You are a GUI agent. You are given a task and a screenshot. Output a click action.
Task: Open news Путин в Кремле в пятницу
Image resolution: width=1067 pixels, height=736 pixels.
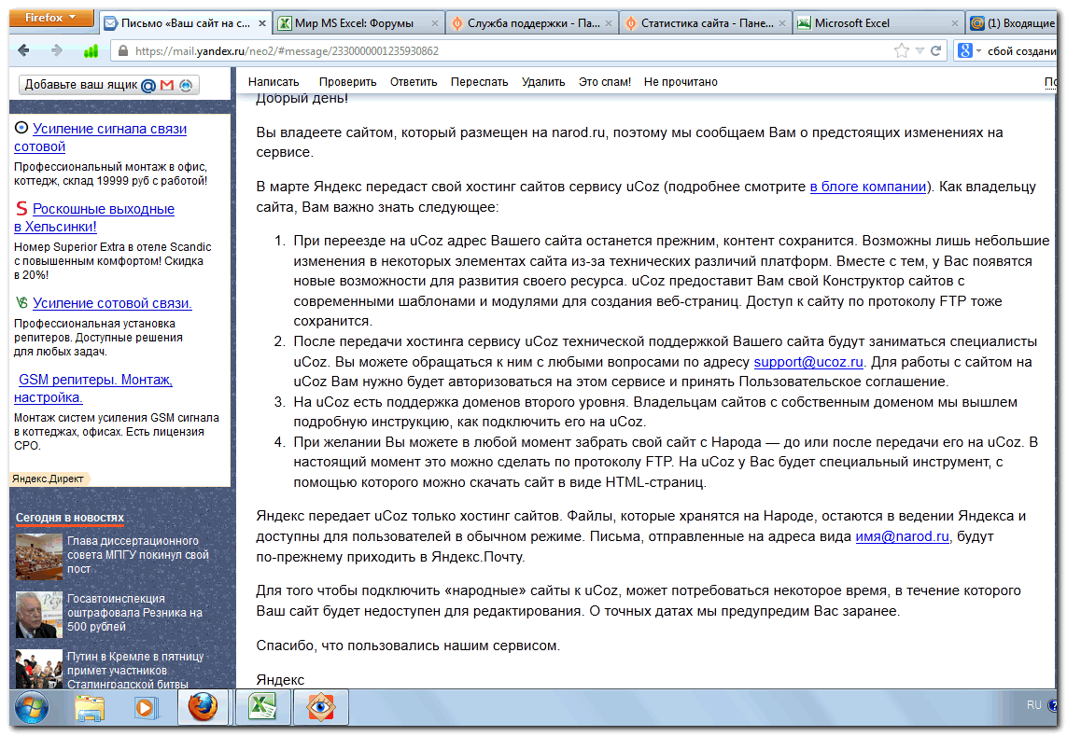134,670
